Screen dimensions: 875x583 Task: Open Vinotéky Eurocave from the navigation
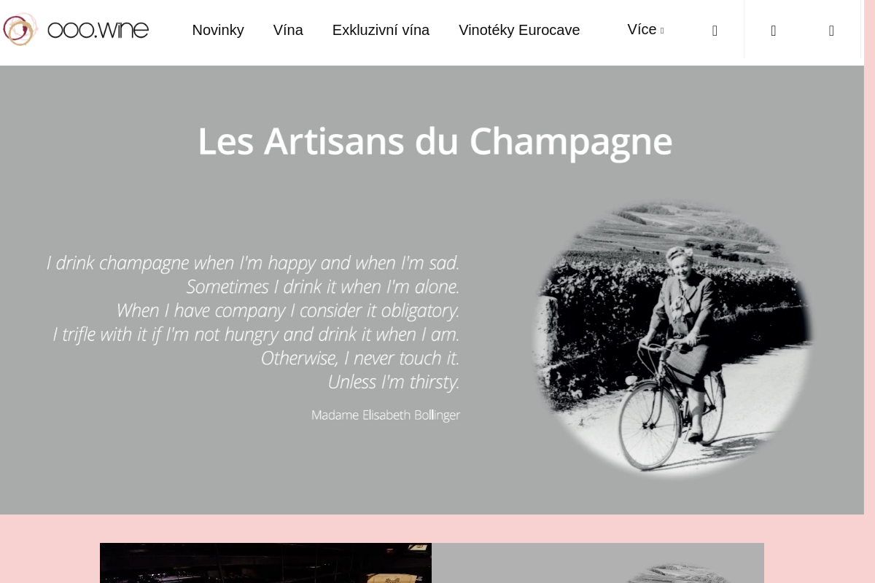point(519,30)
